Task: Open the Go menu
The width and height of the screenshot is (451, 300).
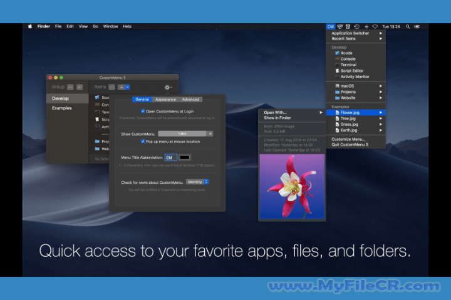Action: pos(95,26)
